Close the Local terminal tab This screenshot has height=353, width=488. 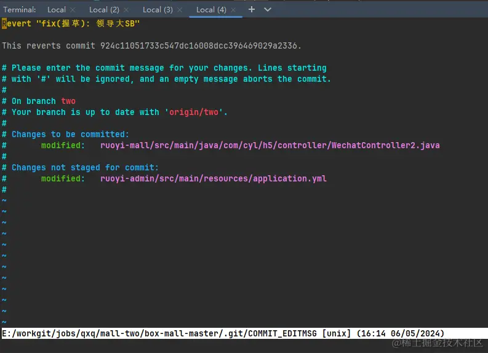(x=73, y=10)
